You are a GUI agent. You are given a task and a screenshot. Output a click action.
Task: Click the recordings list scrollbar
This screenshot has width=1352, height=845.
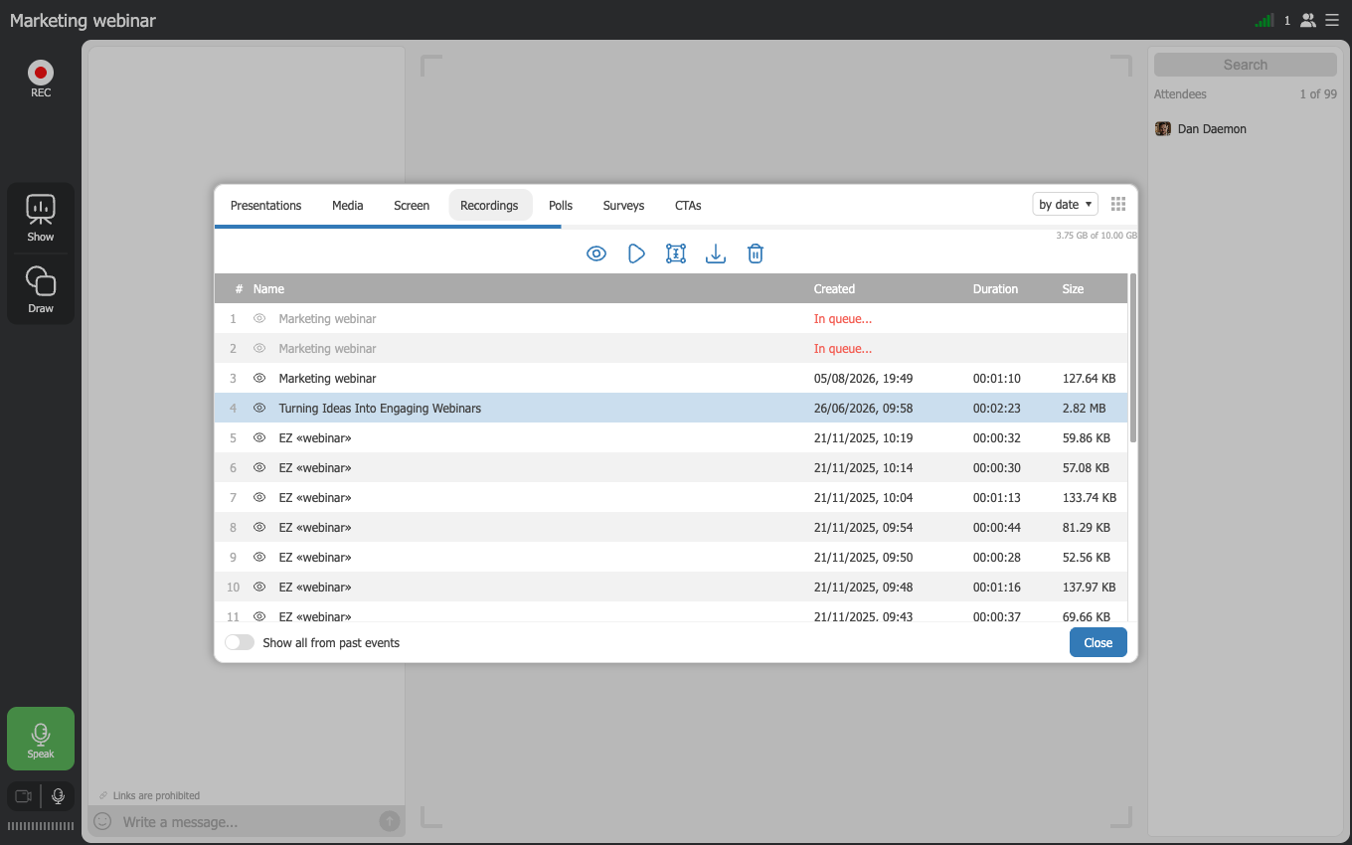tap(1132, 358)
